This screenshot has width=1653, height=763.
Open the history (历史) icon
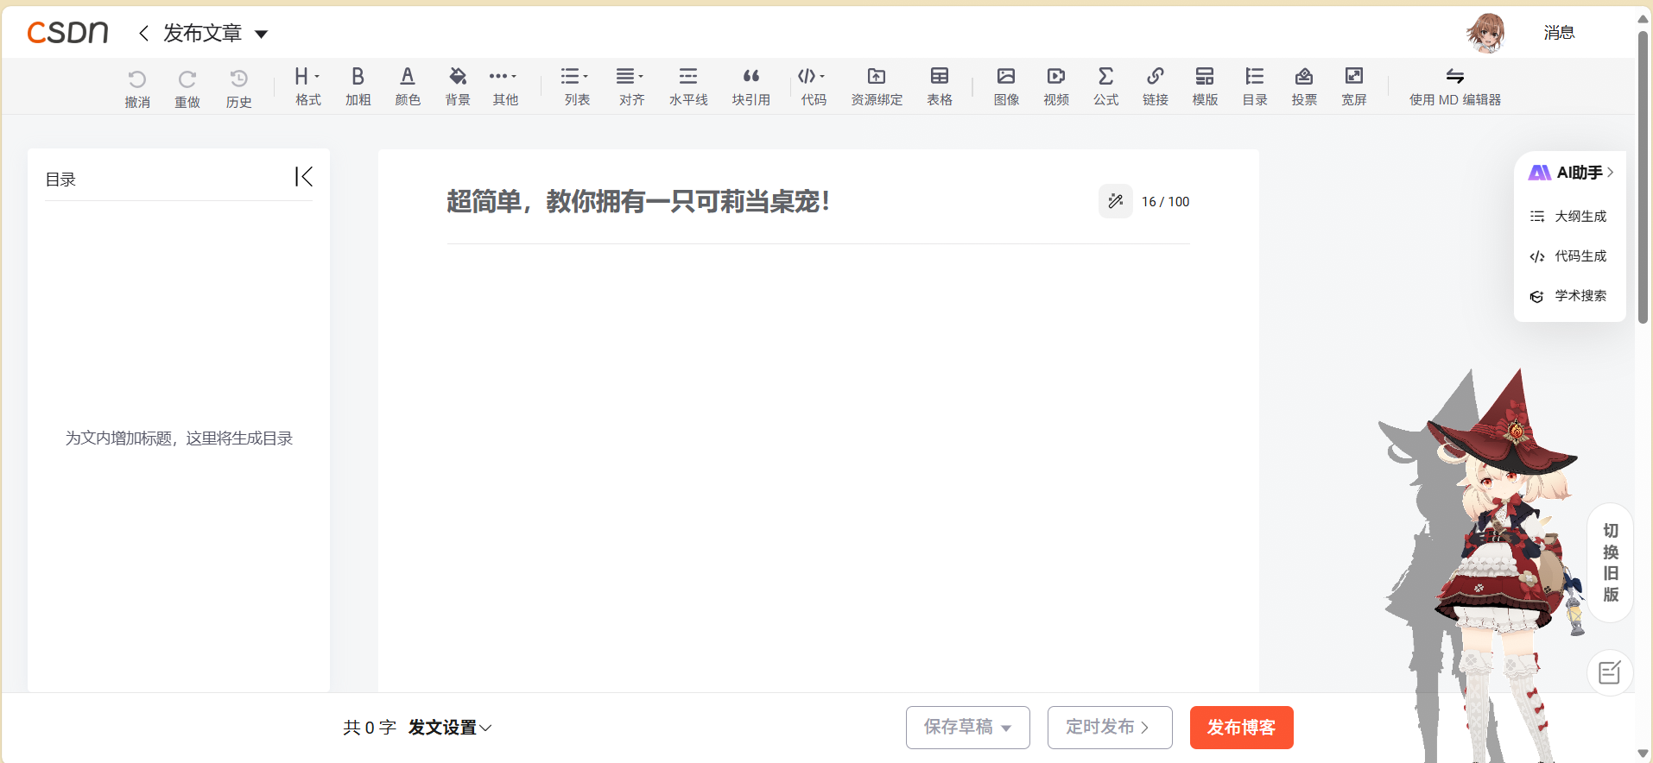click(x=239, y=79)
